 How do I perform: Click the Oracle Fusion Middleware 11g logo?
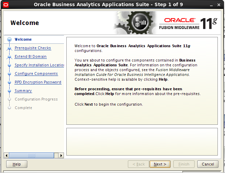(188, 23)
